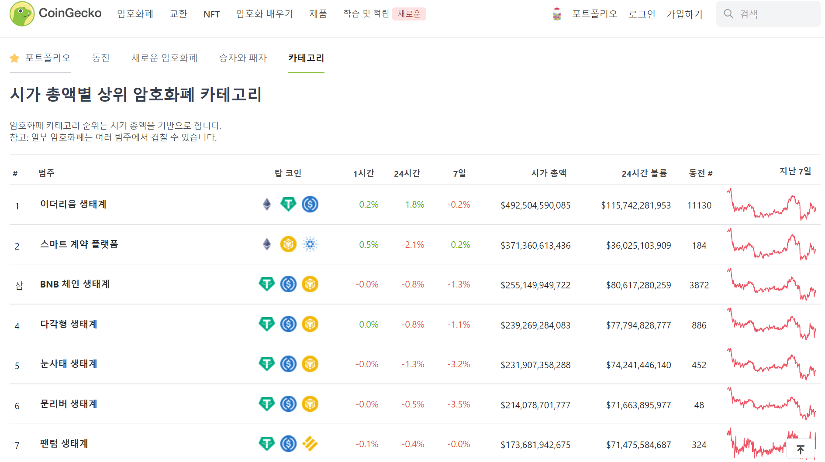Click Tether icon in 다각형 생태계 row

point(266,324)
